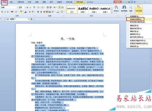This screenshot has height=111, width=152.
Task: Apply Heading 2 (标题 2) style
Action: (x=94, y=10)
